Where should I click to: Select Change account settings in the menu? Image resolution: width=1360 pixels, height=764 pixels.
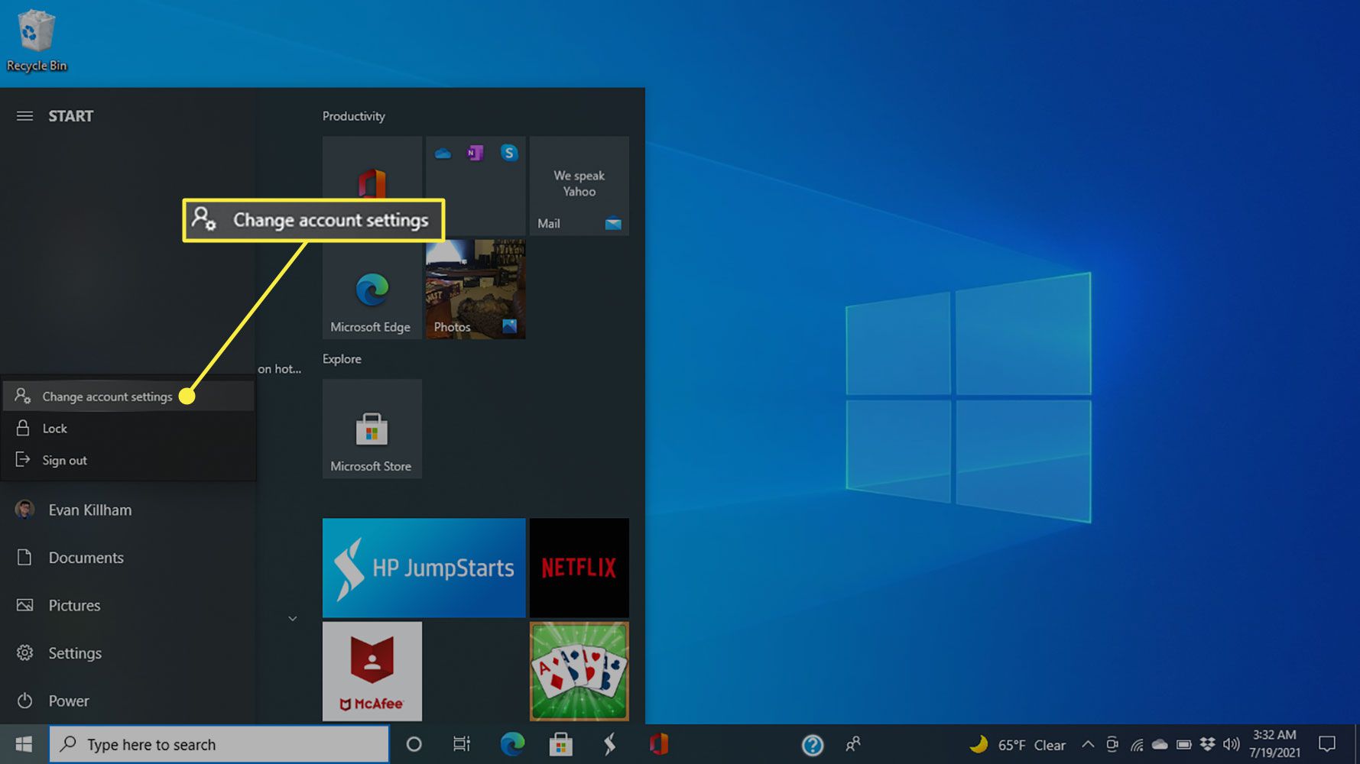pyautogui.click(x=128, y=397)
